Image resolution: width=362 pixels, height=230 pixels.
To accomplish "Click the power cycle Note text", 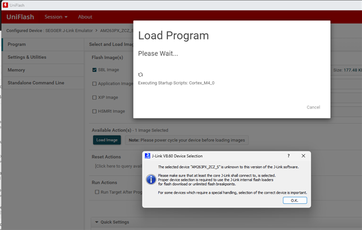I will coord(187,140).
